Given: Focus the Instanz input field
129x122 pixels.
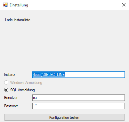Looking at the screenshot, I should pos(78,75).
